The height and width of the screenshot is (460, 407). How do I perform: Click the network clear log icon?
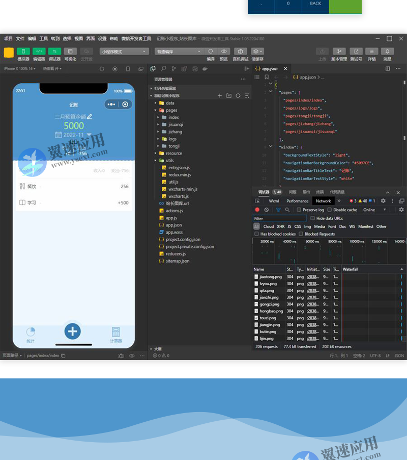[267, 210]
